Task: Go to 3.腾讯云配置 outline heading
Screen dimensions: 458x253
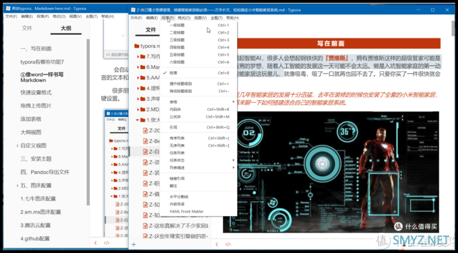Action: [36, 225]
